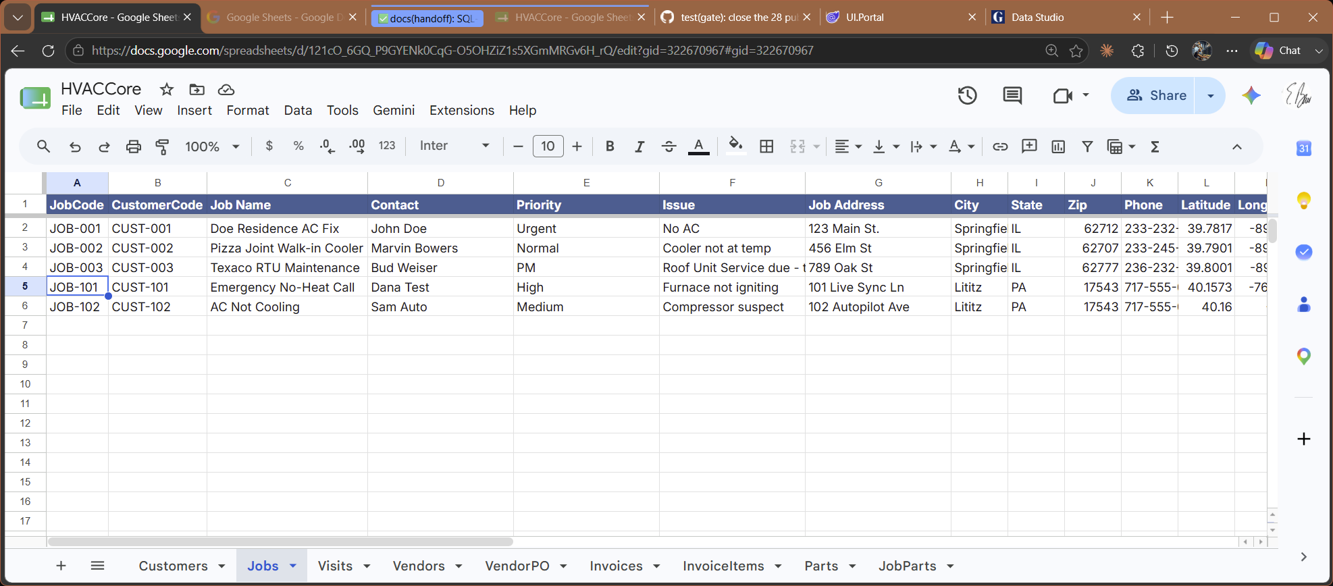Viewport: 1333px width, 586px height.
Task: Open Google Keep side panel
Action: (1304, 201)
